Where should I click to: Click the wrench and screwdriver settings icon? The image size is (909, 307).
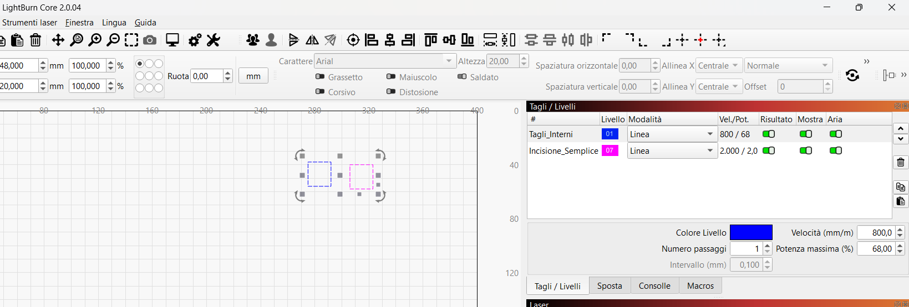214,40
